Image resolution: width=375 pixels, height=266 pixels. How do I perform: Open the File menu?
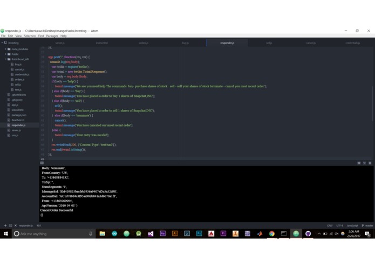[x=3, y=36]
